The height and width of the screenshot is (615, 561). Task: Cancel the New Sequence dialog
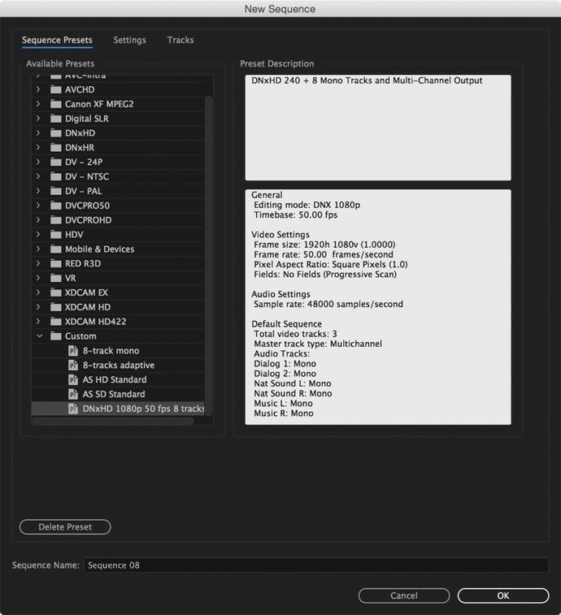pyautogui.click(x=404, y=596)
